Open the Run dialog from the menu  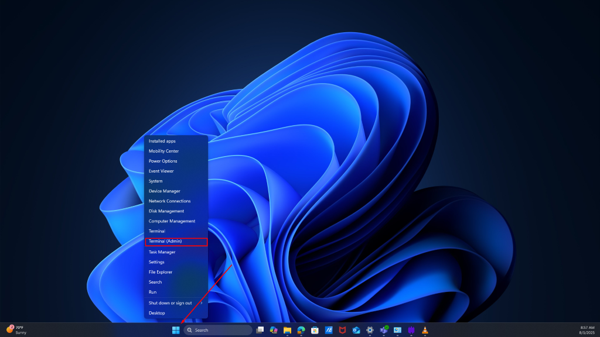(152, 292)
